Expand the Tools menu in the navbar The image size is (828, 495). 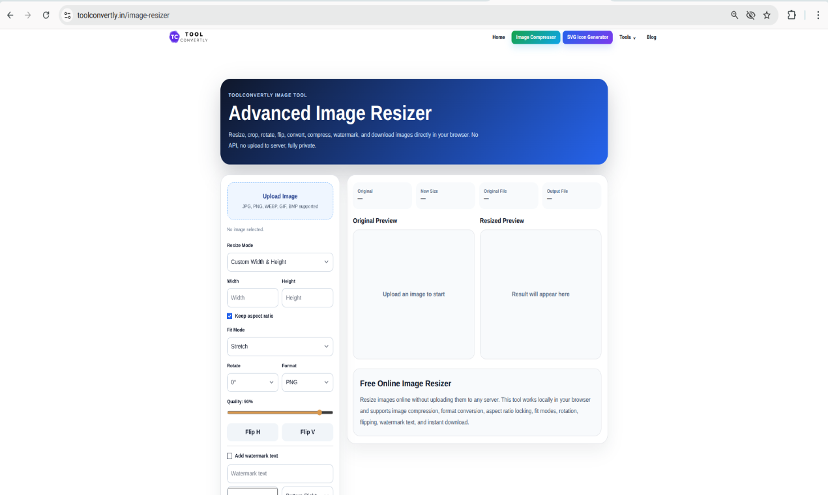(x=627, y=37)
